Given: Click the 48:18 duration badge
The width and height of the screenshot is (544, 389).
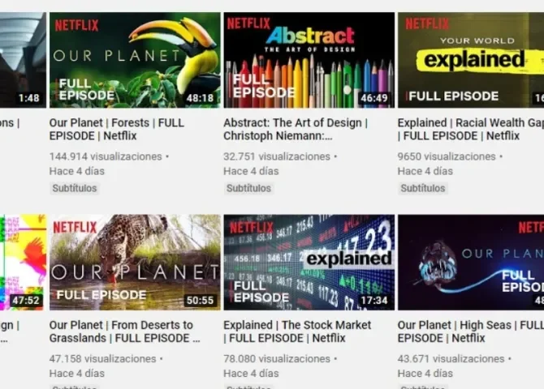Looking at the screenshot, I should pos(201,98).
